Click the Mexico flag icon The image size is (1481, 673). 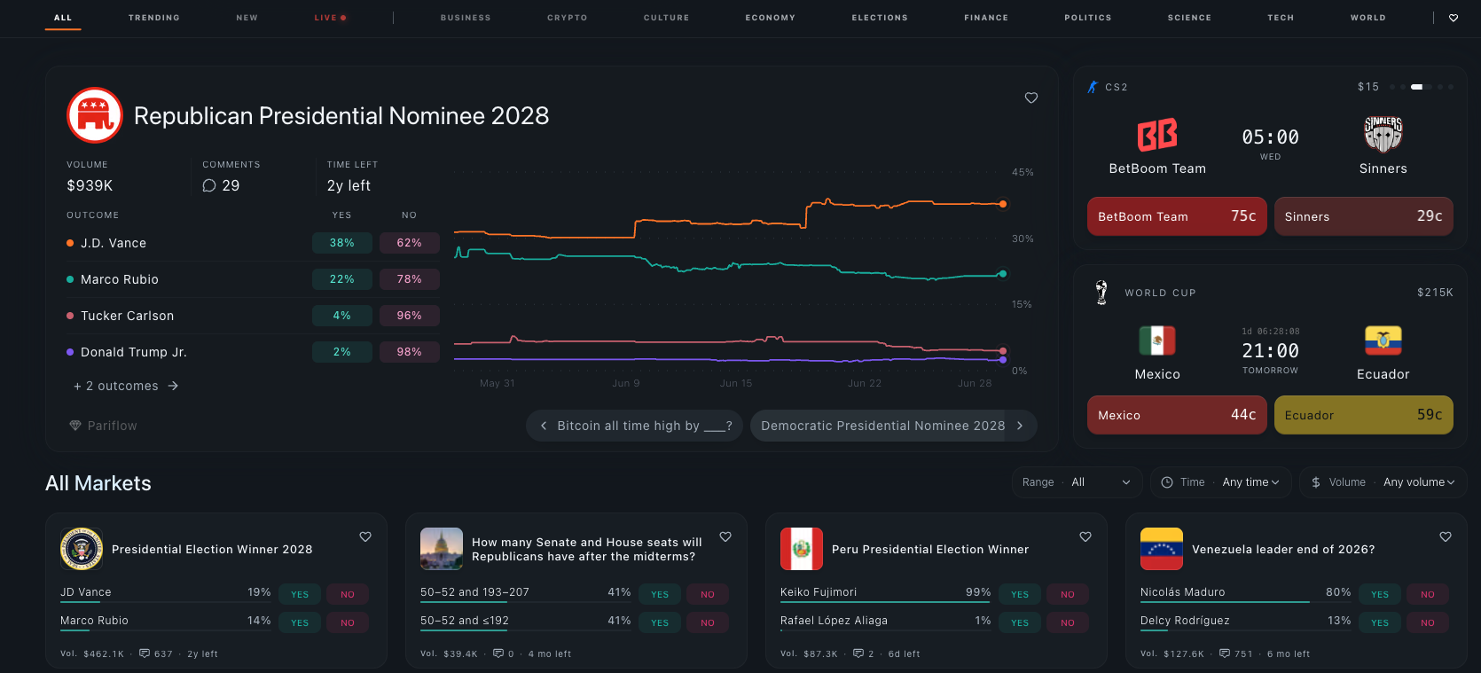tap(1157, 340)
